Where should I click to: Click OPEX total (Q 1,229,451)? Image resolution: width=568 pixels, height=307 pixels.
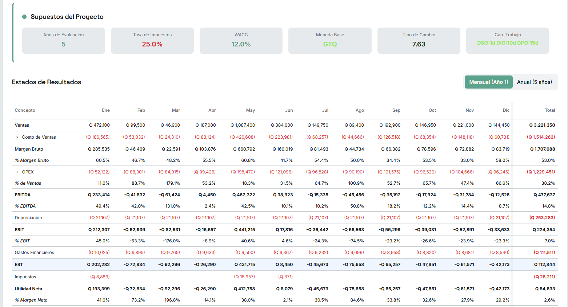(541, 172)
